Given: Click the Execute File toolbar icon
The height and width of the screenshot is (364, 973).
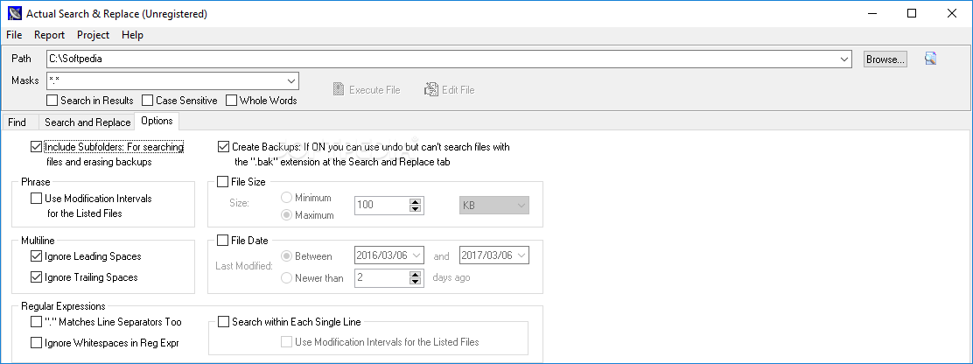Looking at the screenshot, I should pyautogui.click(x=339, y=90).
